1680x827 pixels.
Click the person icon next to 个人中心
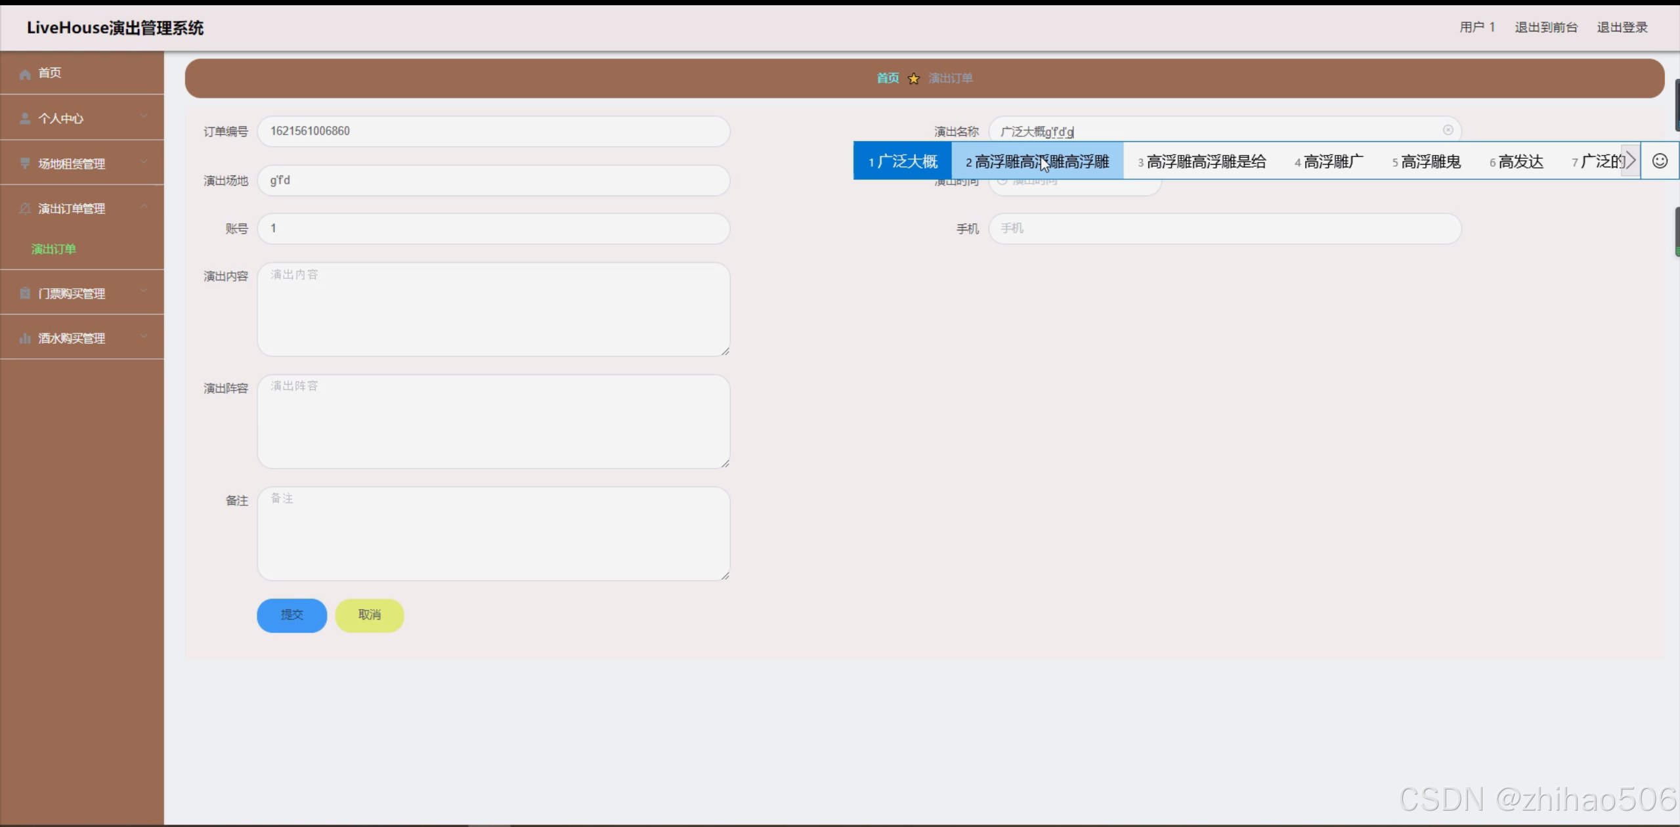[24, 118]
